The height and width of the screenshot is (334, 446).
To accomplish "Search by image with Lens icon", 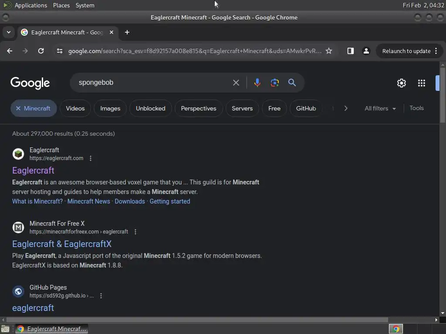I will pos(274,83).
